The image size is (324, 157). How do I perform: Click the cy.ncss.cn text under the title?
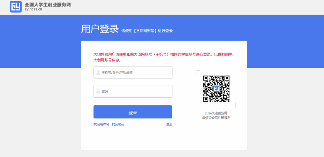tap(33, 10)
